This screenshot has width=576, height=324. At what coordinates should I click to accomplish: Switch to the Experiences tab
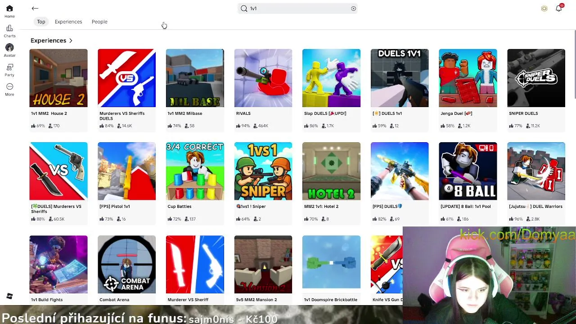[x=68, y=22]
